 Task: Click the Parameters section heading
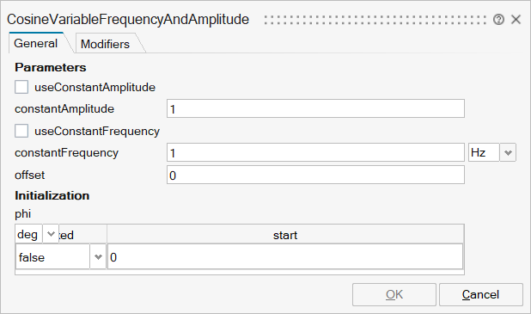point(51,67)
